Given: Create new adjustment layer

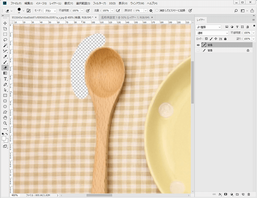Looking at the screenshot, I should pyautogui.click(x=231, y=194).
